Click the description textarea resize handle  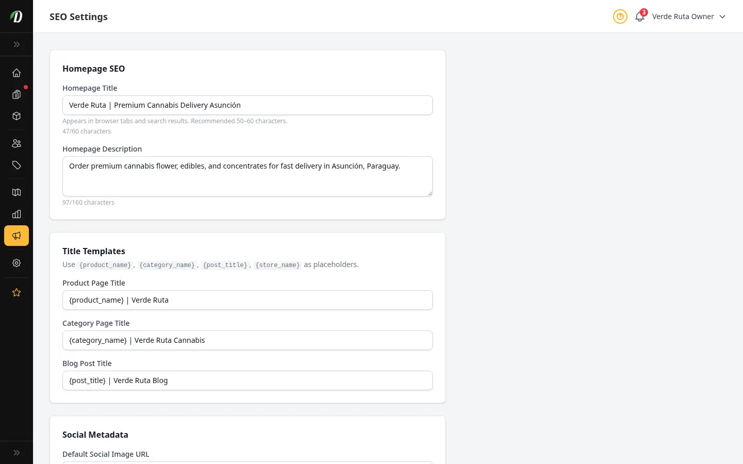429,193
